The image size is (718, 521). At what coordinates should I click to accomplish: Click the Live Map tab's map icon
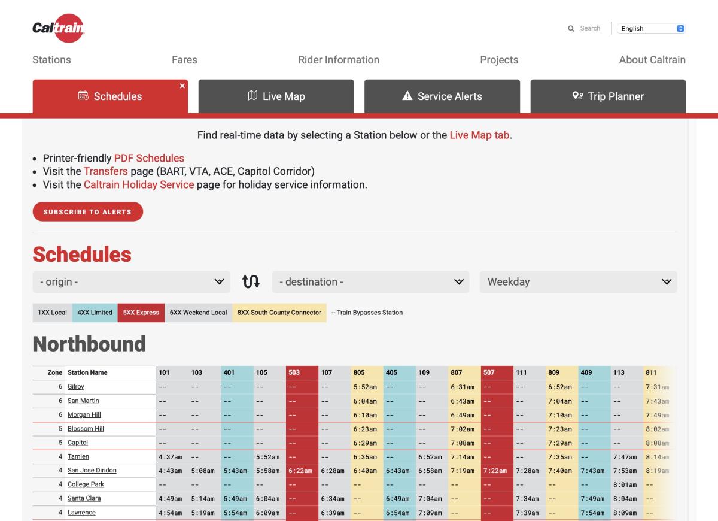[x=254, y=96]
